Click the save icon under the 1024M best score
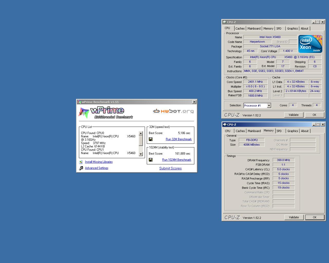This screenshot has height=263, width=329. pyautogui.click(x=151, y=160)
